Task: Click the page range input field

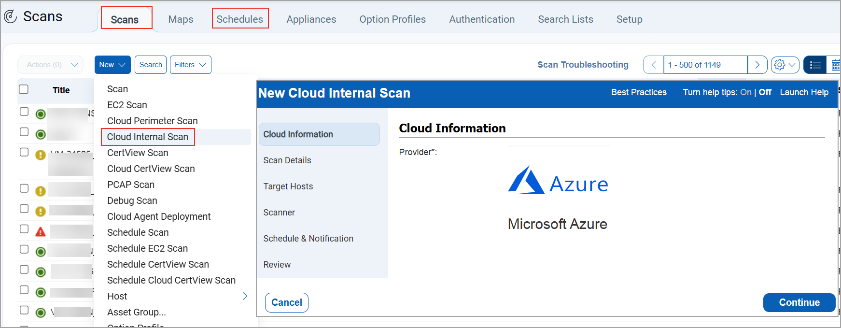Action: [705, 65]
